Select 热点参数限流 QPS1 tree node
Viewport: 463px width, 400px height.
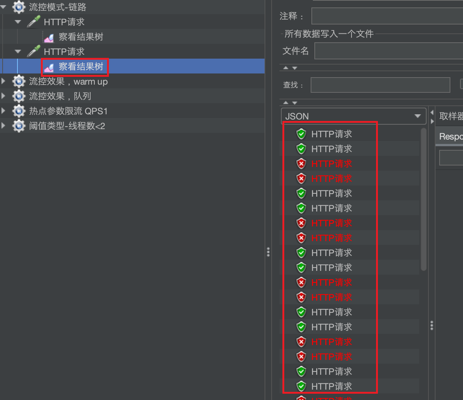68,111
